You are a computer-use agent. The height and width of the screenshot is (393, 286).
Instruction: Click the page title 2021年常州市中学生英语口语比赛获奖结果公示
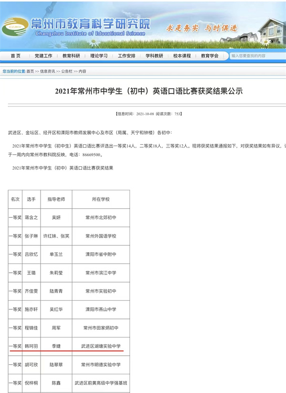pos(149,91)
